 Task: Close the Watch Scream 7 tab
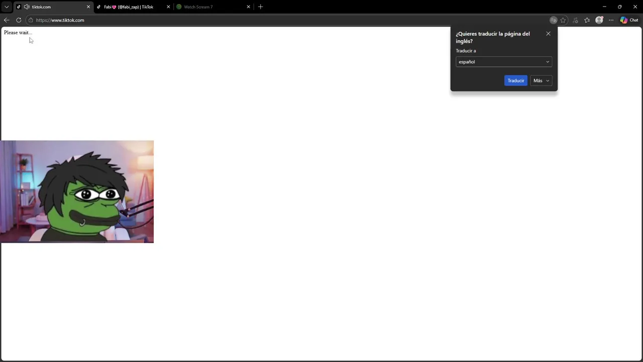[x=248, y=7]
